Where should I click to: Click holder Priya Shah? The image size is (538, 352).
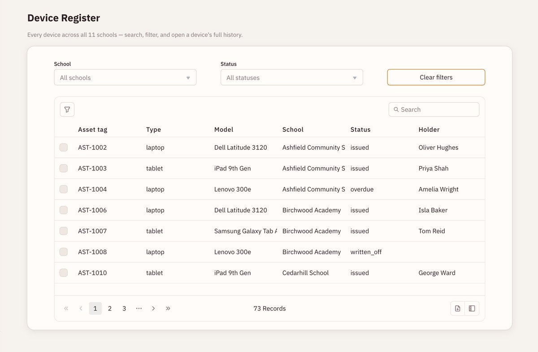click(x=434, y=168)
